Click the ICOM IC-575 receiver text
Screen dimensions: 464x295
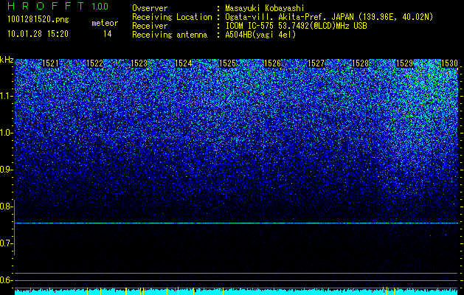click(x=296, y=26)
